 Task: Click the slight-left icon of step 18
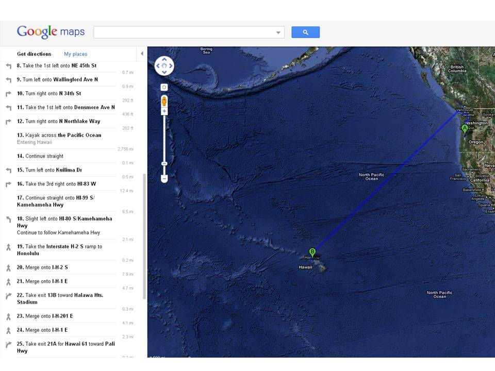(x=9, y=220)
